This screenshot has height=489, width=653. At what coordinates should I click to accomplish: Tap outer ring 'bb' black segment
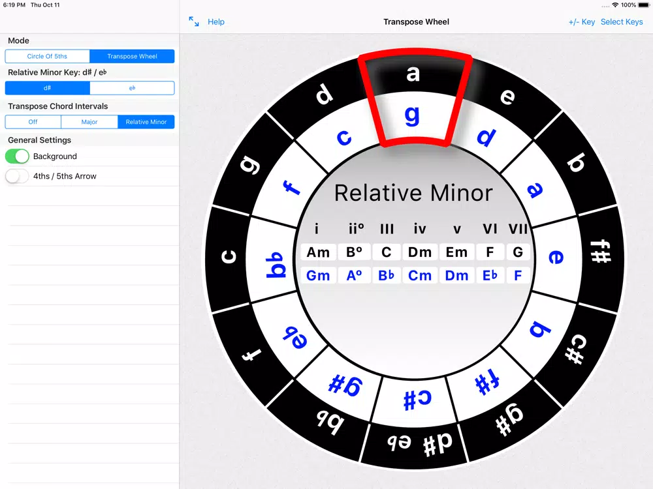point(329,422)
